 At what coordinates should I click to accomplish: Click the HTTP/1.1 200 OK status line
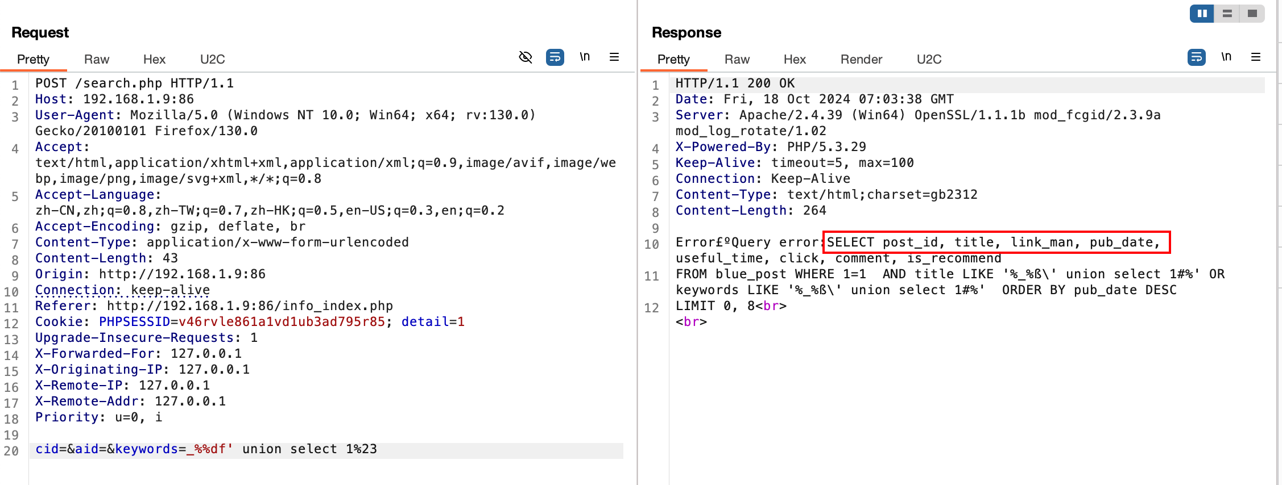tap(735, 83)
